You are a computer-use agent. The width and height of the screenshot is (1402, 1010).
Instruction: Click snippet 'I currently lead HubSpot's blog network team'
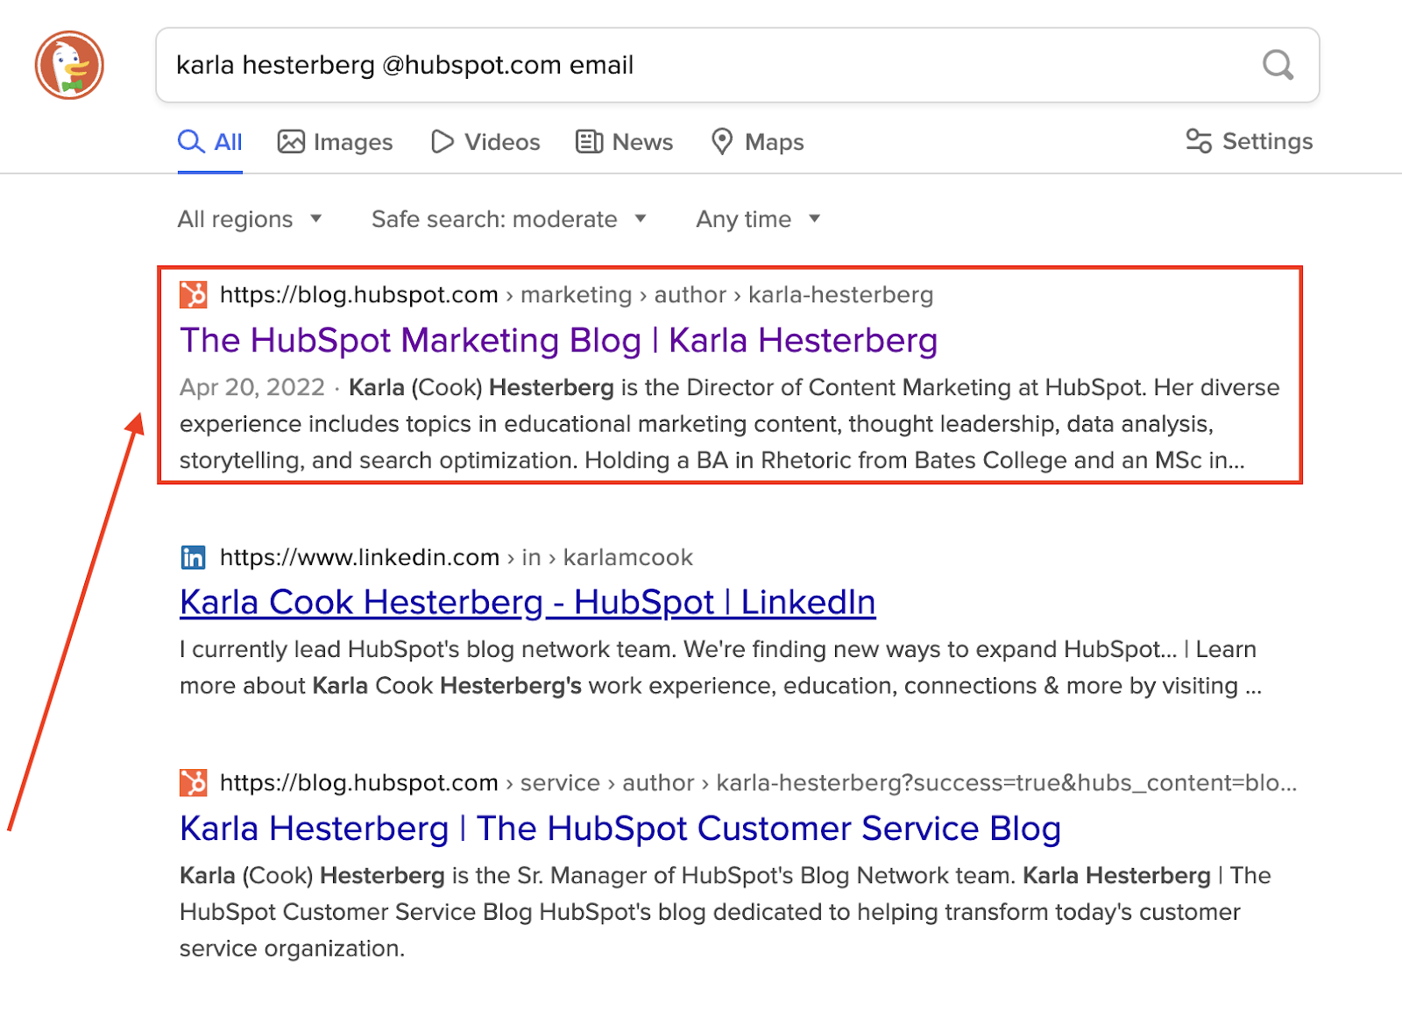tap(720, 667)
